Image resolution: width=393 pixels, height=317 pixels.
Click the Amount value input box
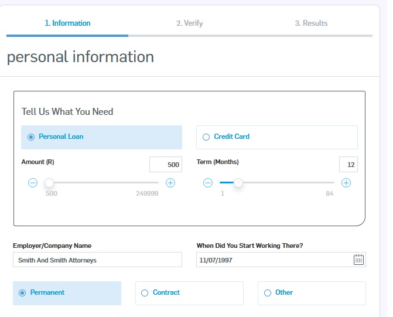click(165, 165)
